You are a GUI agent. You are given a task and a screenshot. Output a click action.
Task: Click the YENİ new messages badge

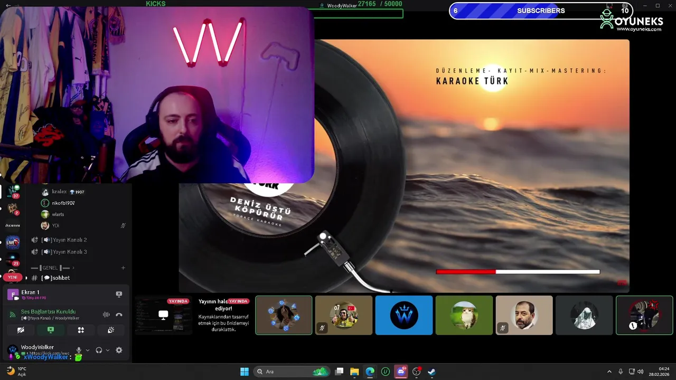click(x=12, y=277)
